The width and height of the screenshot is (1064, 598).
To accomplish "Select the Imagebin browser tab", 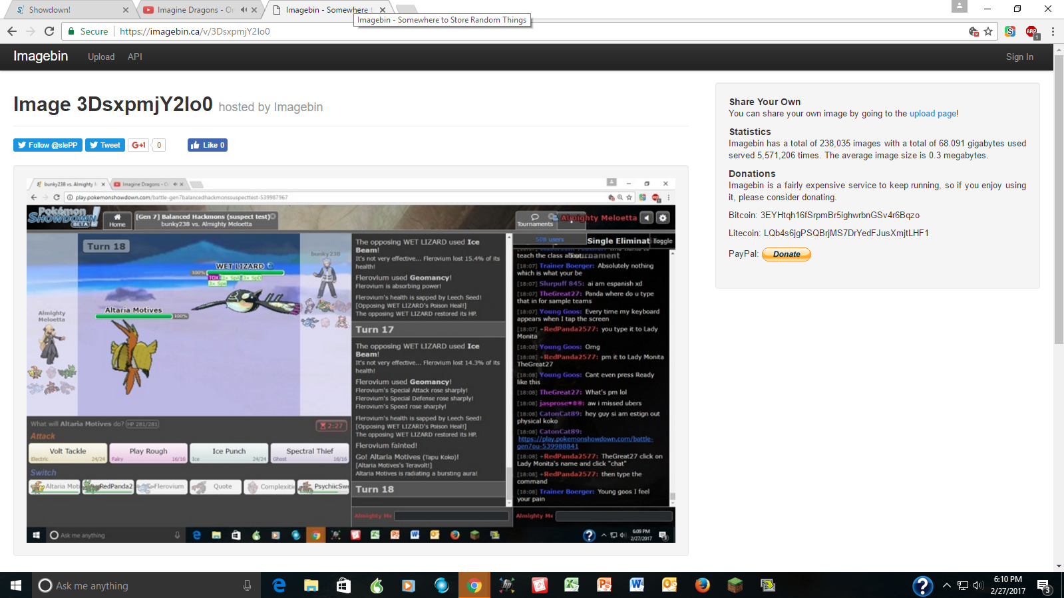I will click(x=326, y=10).
